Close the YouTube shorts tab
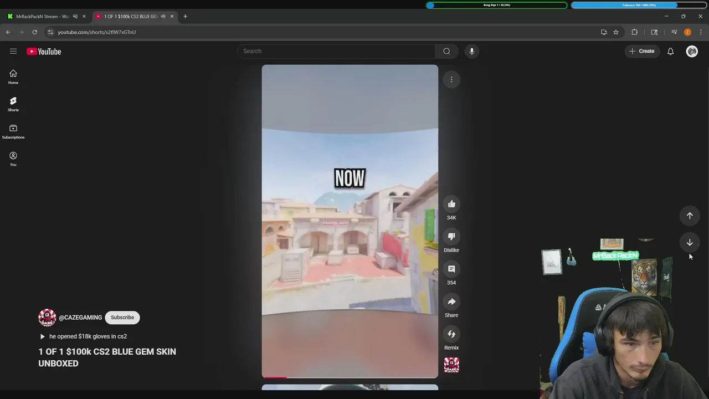This screenshot has width=709, height=399. point(172,16)
